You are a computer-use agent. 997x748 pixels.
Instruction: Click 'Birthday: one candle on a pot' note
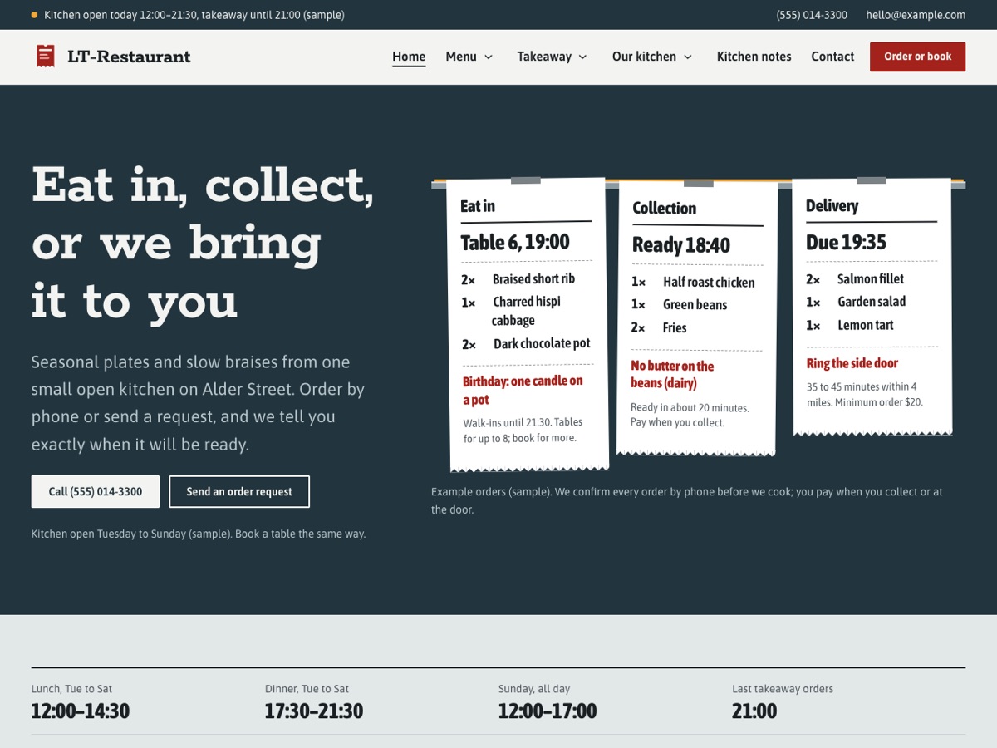[x=523, y=390]
